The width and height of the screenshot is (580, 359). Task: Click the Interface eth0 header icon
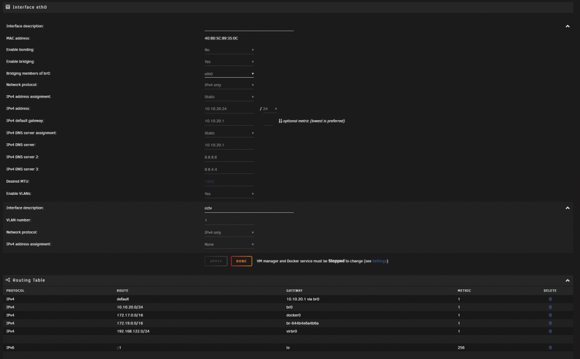point(8,6)
